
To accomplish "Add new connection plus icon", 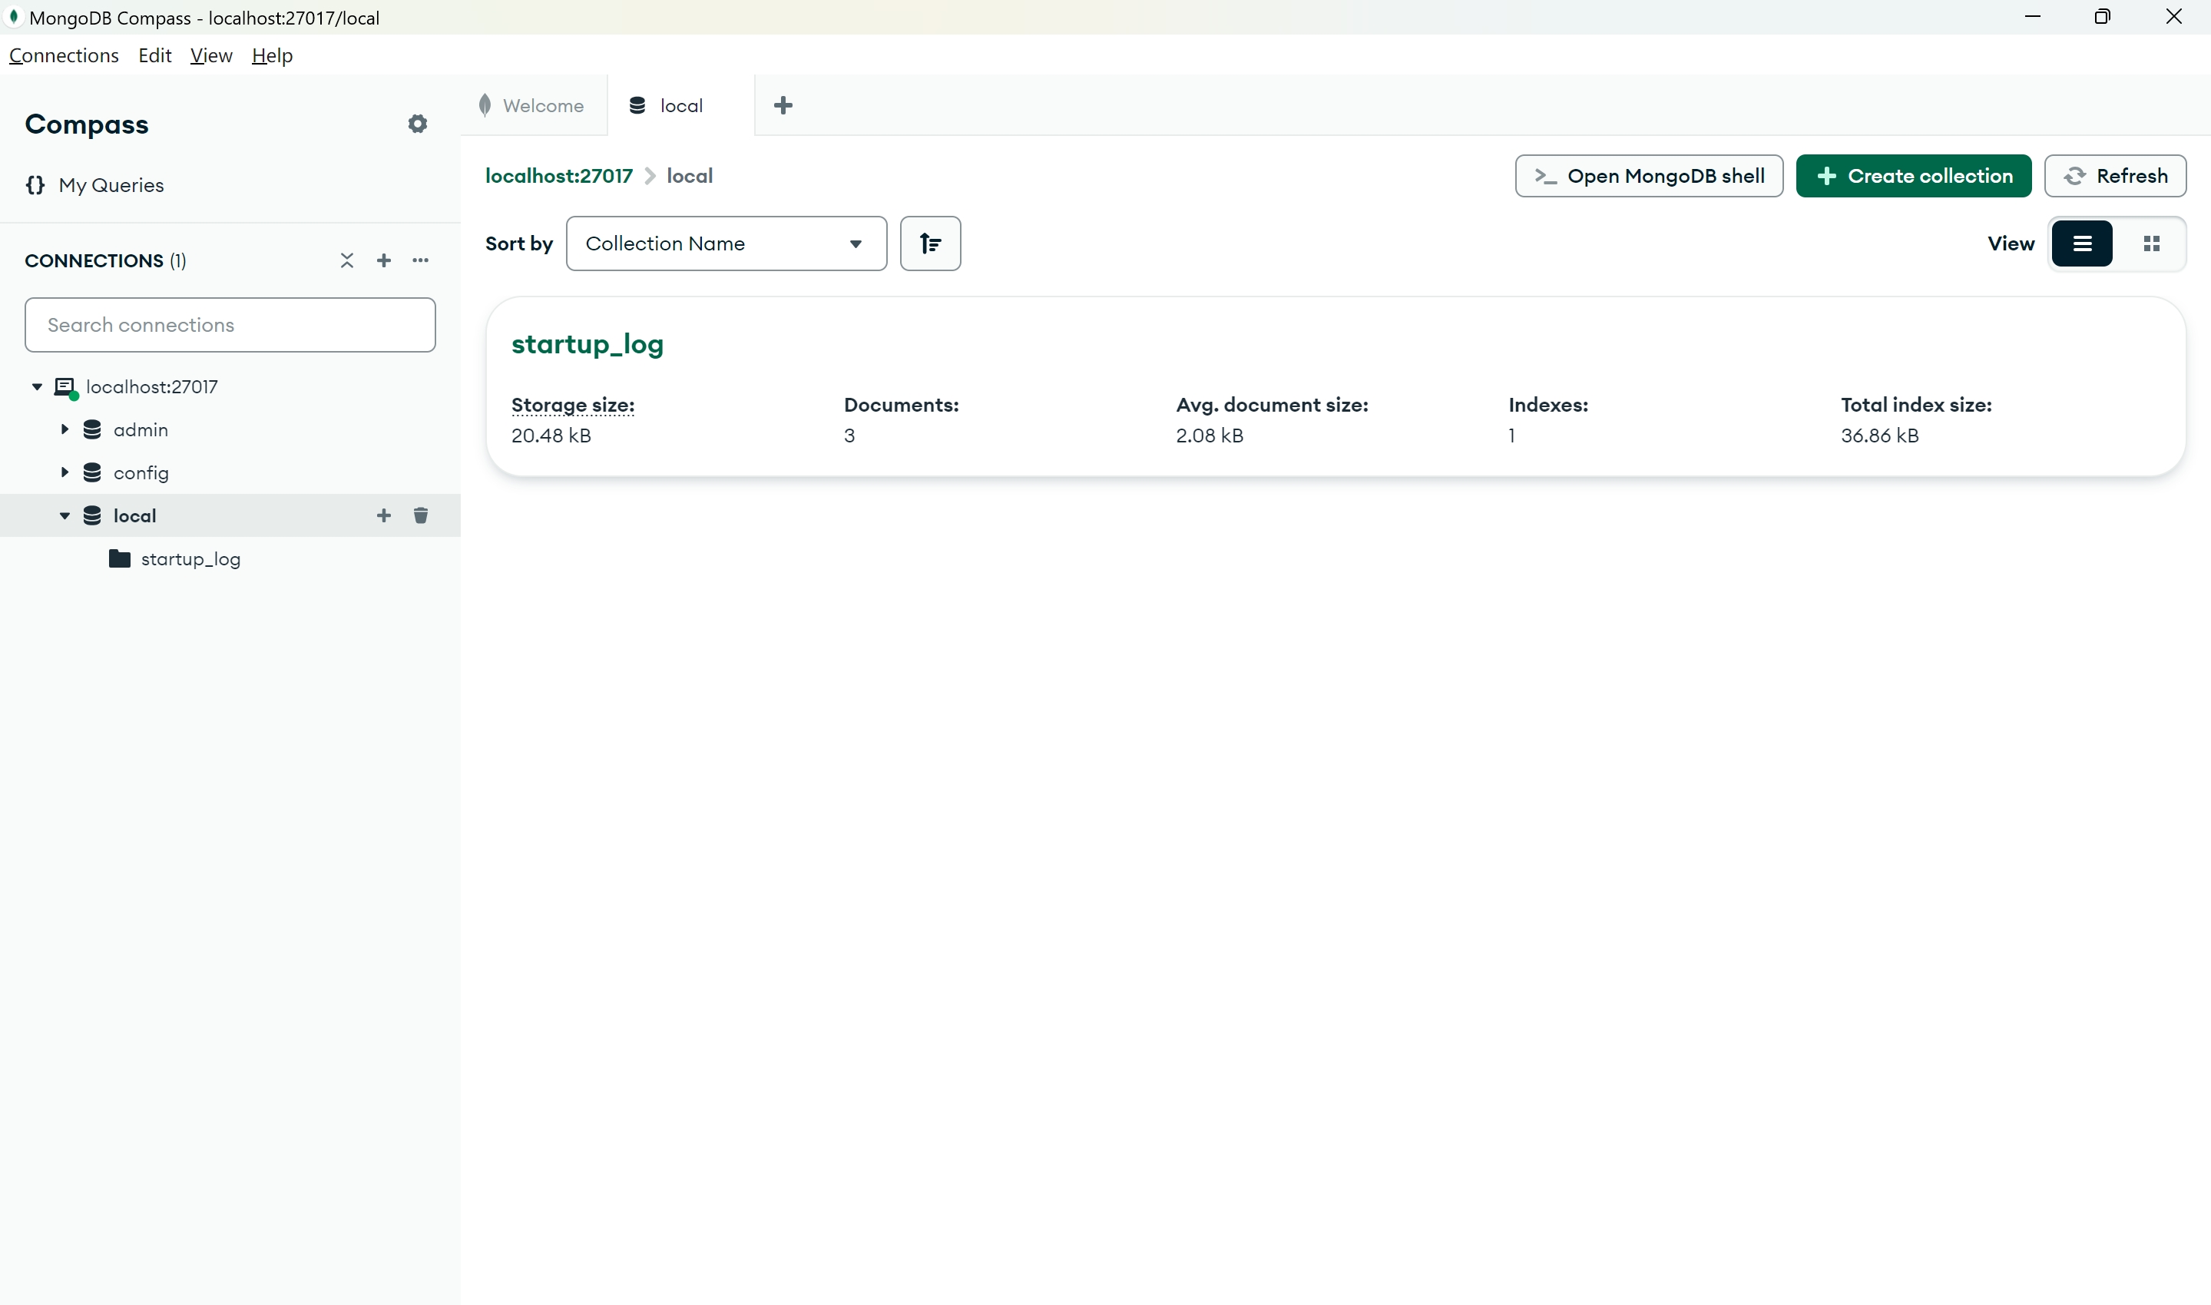I will point(384,260).
